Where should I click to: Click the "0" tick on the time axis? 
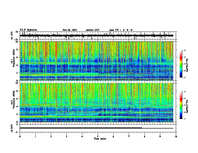point(20,136)
